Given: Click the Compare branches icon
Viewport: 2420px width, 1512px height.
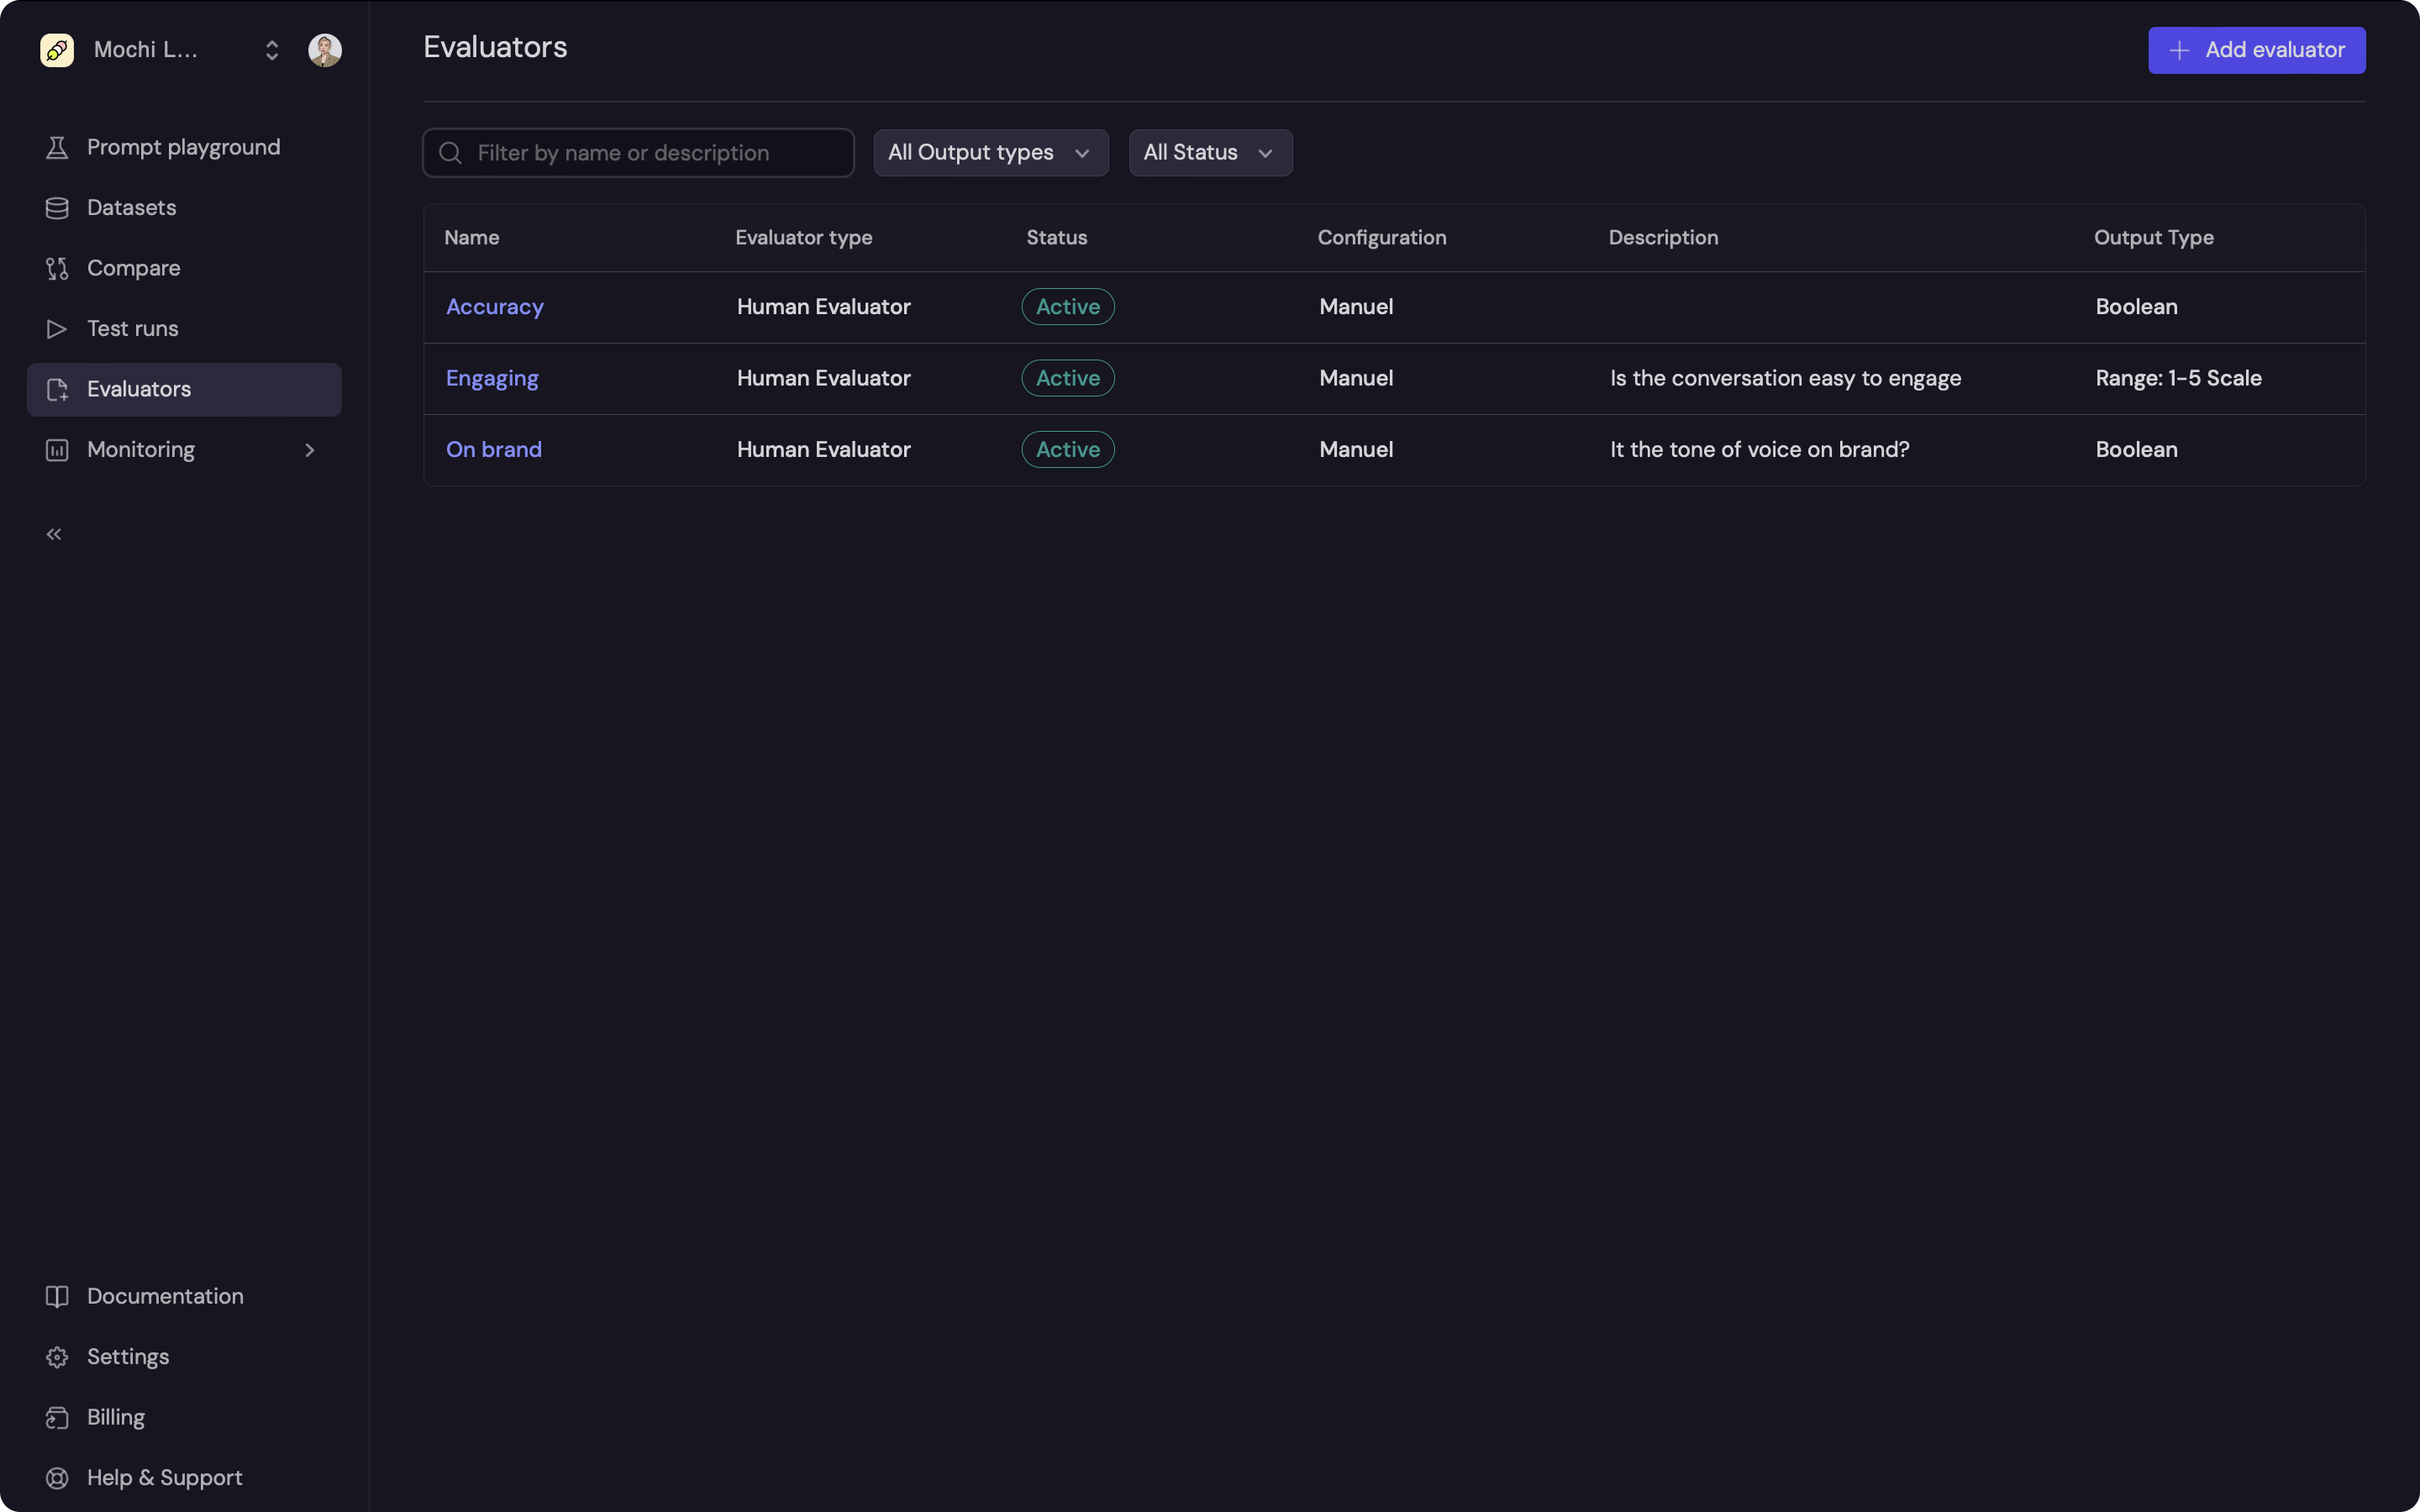Looking at the screenshot, I should [x=57, y=268].
